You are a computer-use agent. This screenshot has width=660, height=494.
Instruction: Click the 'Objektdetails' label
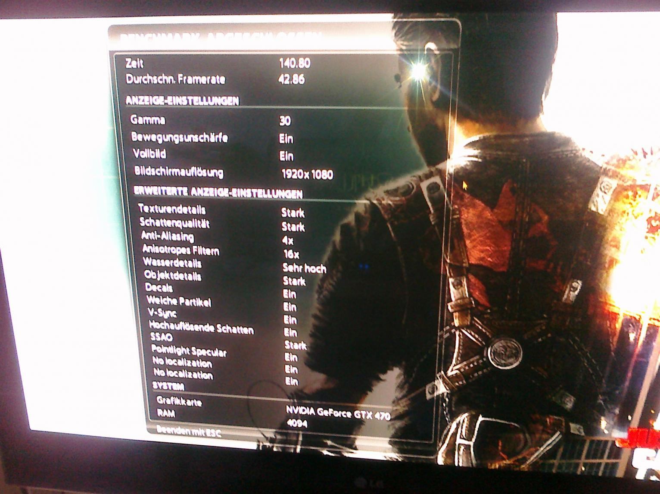pyautogui.click(x=173, y=275)
